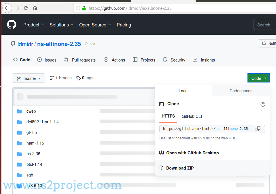This screenshot has width=276, height=194.
Task: Switch to GitHub CLI clone option
Action: coord(192,116)
